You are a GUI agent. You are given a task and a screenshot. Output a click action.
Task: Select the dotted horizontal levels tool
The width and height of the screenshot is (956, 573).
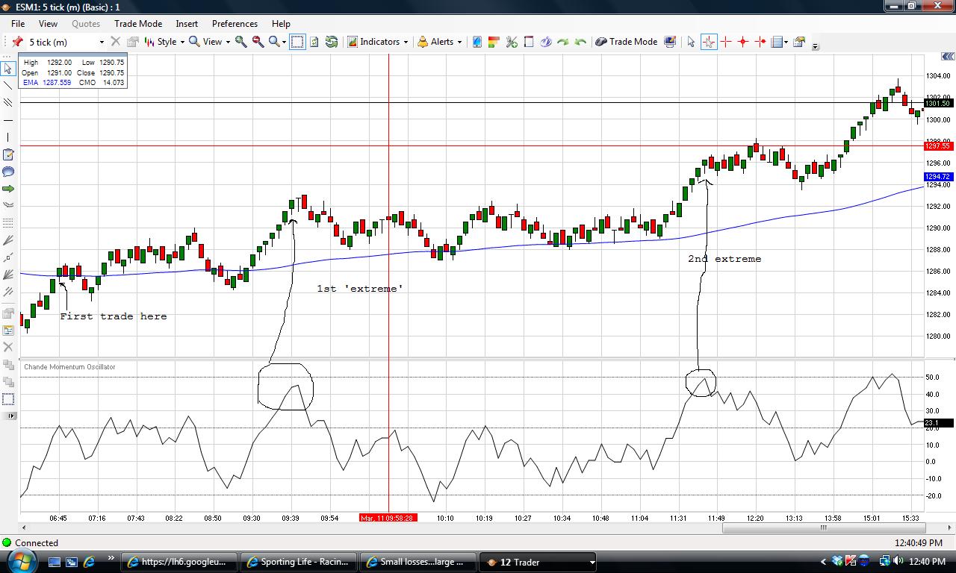(x=8, y=223)
